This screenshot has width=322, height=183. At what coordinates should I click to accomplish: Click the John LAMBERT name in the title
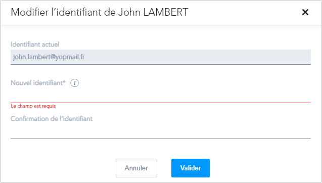click(153, 12)
